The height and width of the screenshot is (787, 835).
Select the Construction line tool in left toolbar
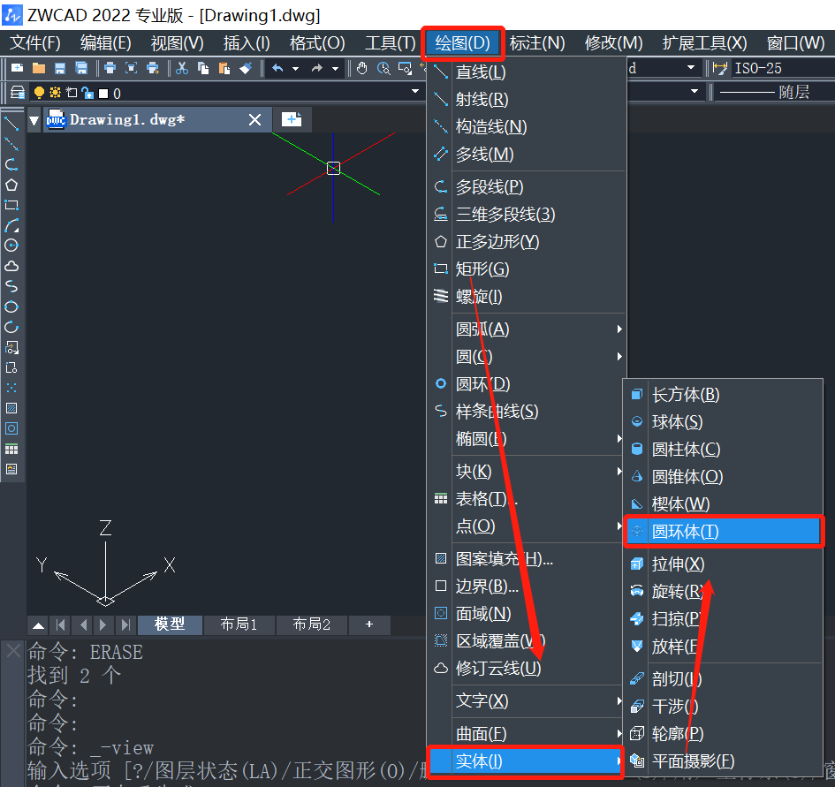pyautogui.click(x=11, y=144)
